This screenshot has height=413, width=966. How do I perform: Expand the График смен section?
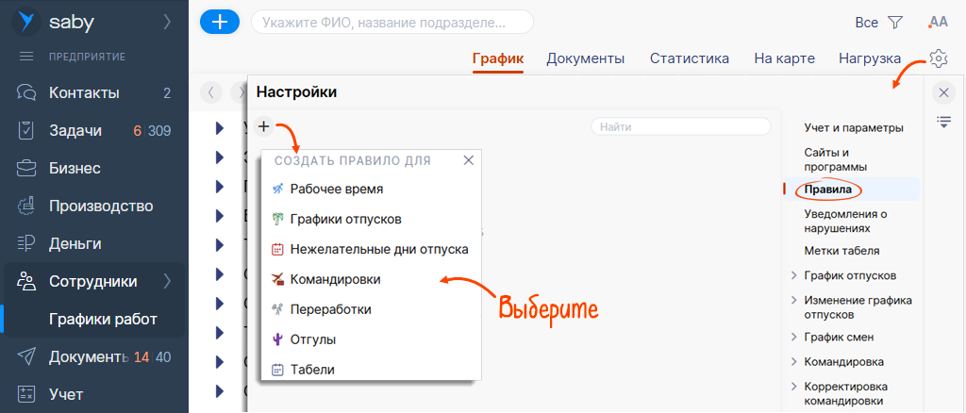[x=792, y=338]
